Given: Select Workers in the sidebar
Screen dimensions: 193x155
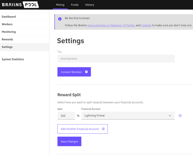Looking at the screenshot, I should (7, 24).
